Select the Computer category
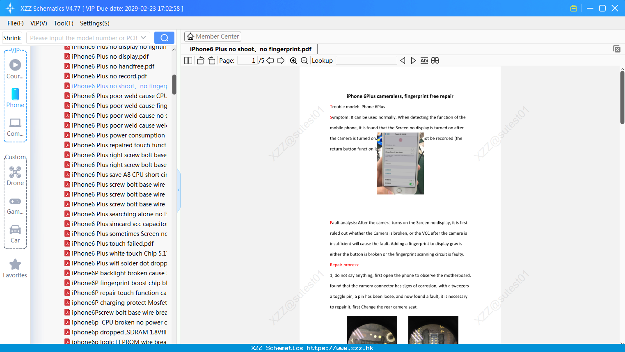Screen dimensions: 625x352 pyautogui.click(x=15, y=127)
